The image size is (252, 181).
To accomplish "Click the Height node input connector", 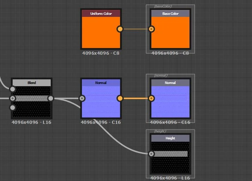I will pyautogui.click(x=151, y=154).
